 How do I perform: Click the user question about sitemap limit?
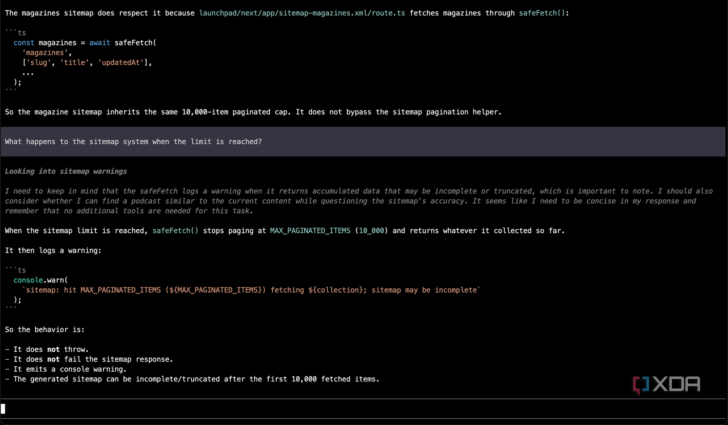pos(133,142)
